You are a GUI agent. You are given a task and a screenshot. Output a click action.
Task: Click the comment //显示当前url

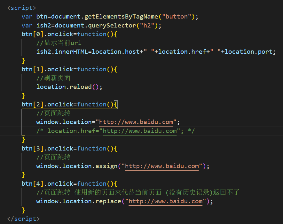pos(59,43)
